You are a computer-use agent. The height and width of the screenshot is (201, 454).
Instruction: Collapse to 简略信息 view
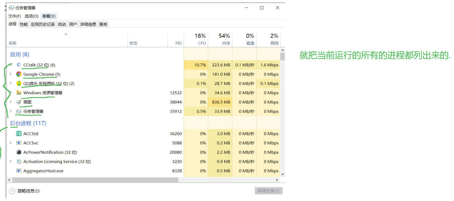tap(25, 191)
